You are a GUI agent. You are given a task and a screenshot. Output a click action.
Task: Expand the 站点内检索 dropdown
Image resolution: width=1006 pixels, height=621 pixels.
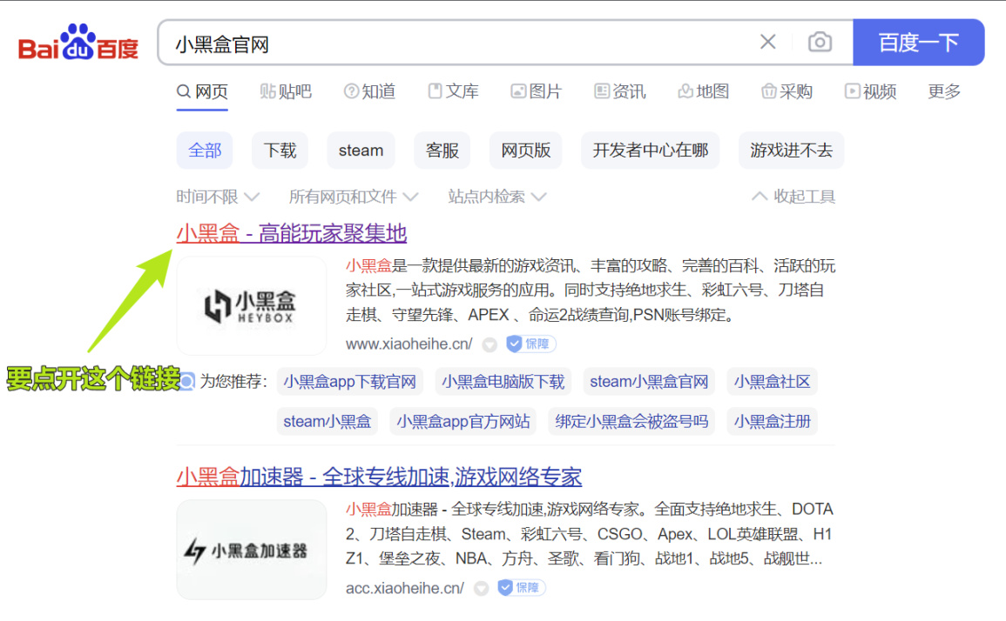(x=497, y=197)
